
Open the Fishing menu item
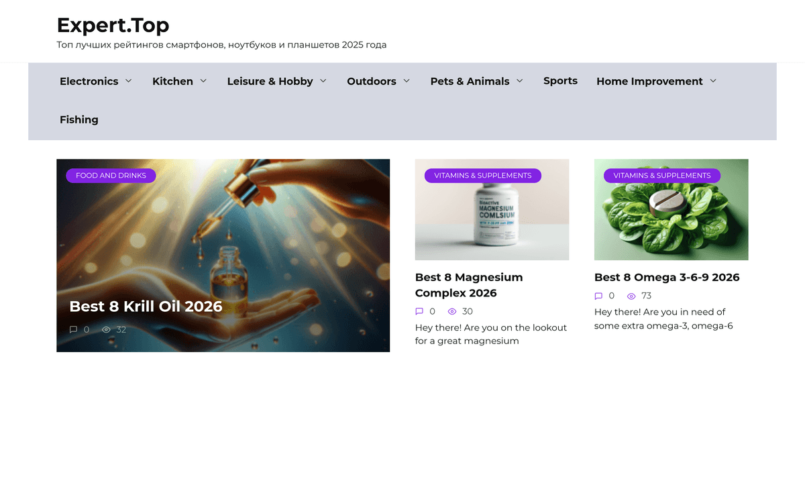click(x=78, y=119)
